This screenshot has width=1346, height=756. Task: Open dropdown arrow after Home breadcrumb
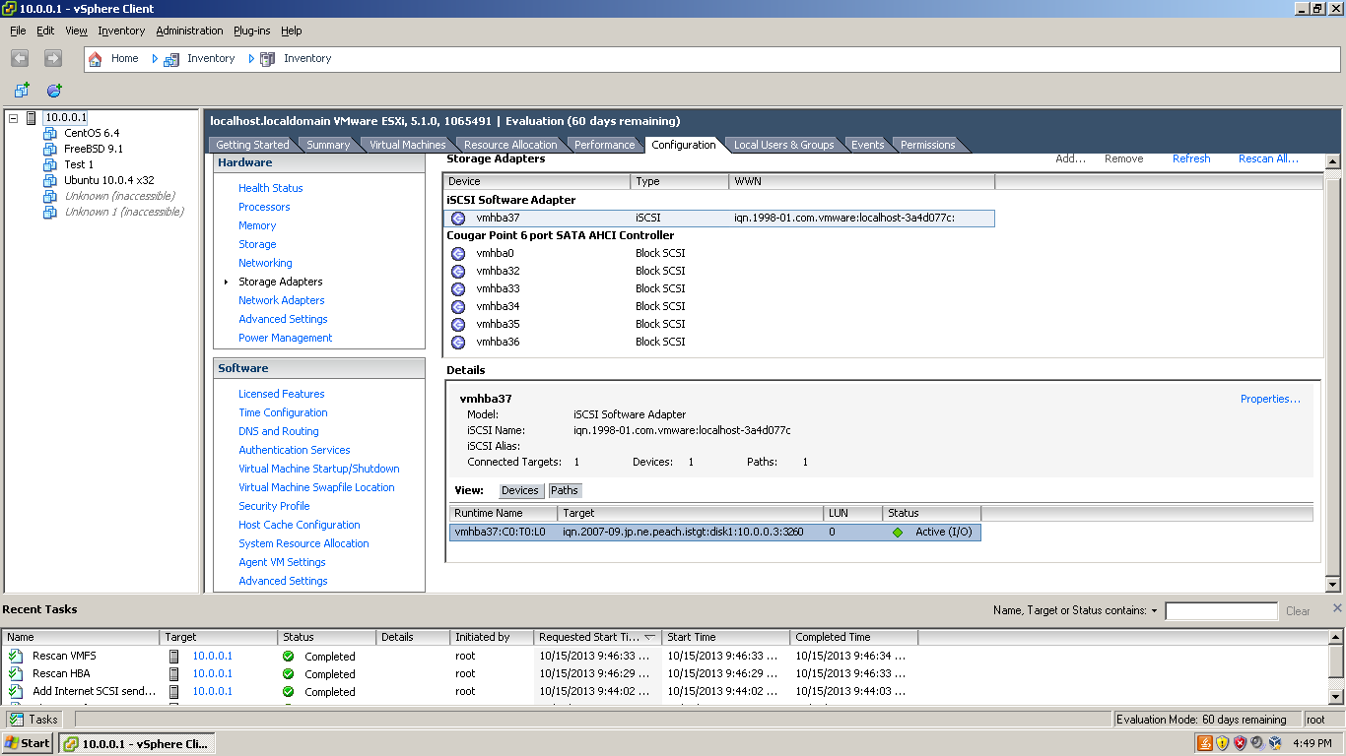pos(155,59)
